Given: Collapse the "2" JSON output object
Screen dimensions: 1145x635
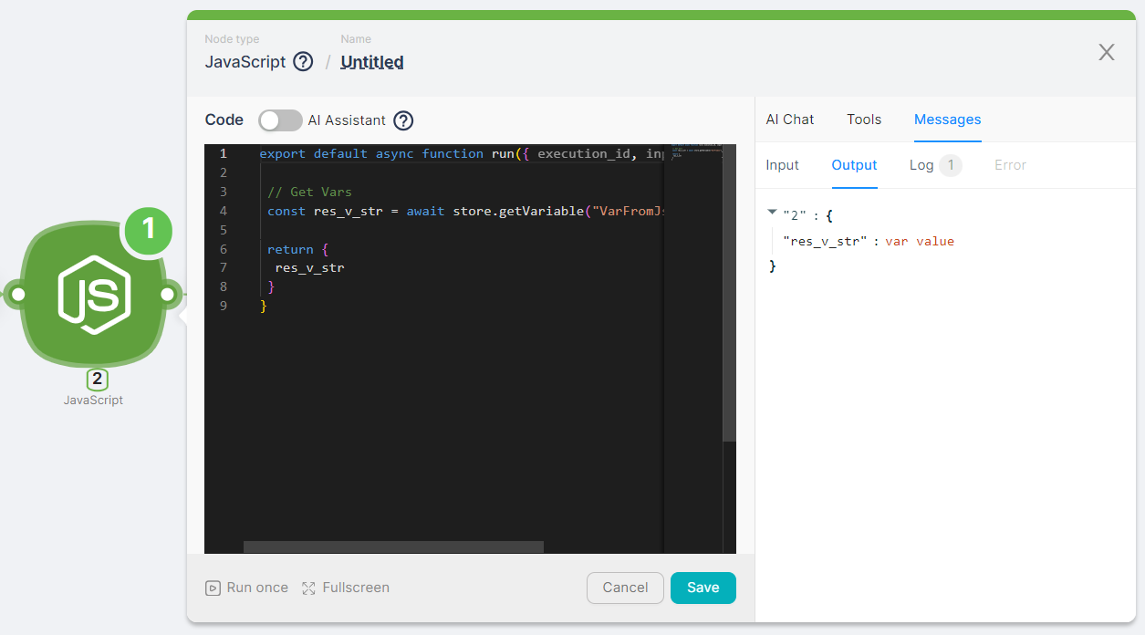Looking at the screenshot, I should pos(772,213).
